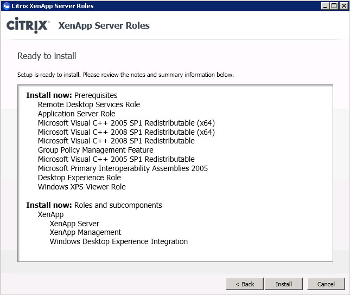350x295 pixels.
Task: Select 'Microsoft Visual C++ 2005 SP1 Redistributable' non-x64 line
Action: [116, 159]
